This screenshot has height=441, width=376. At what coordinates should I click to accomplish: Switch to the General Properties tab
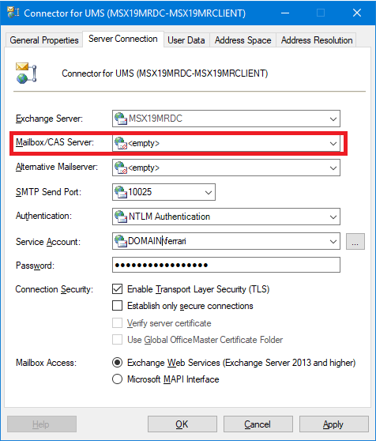point(44,40)
